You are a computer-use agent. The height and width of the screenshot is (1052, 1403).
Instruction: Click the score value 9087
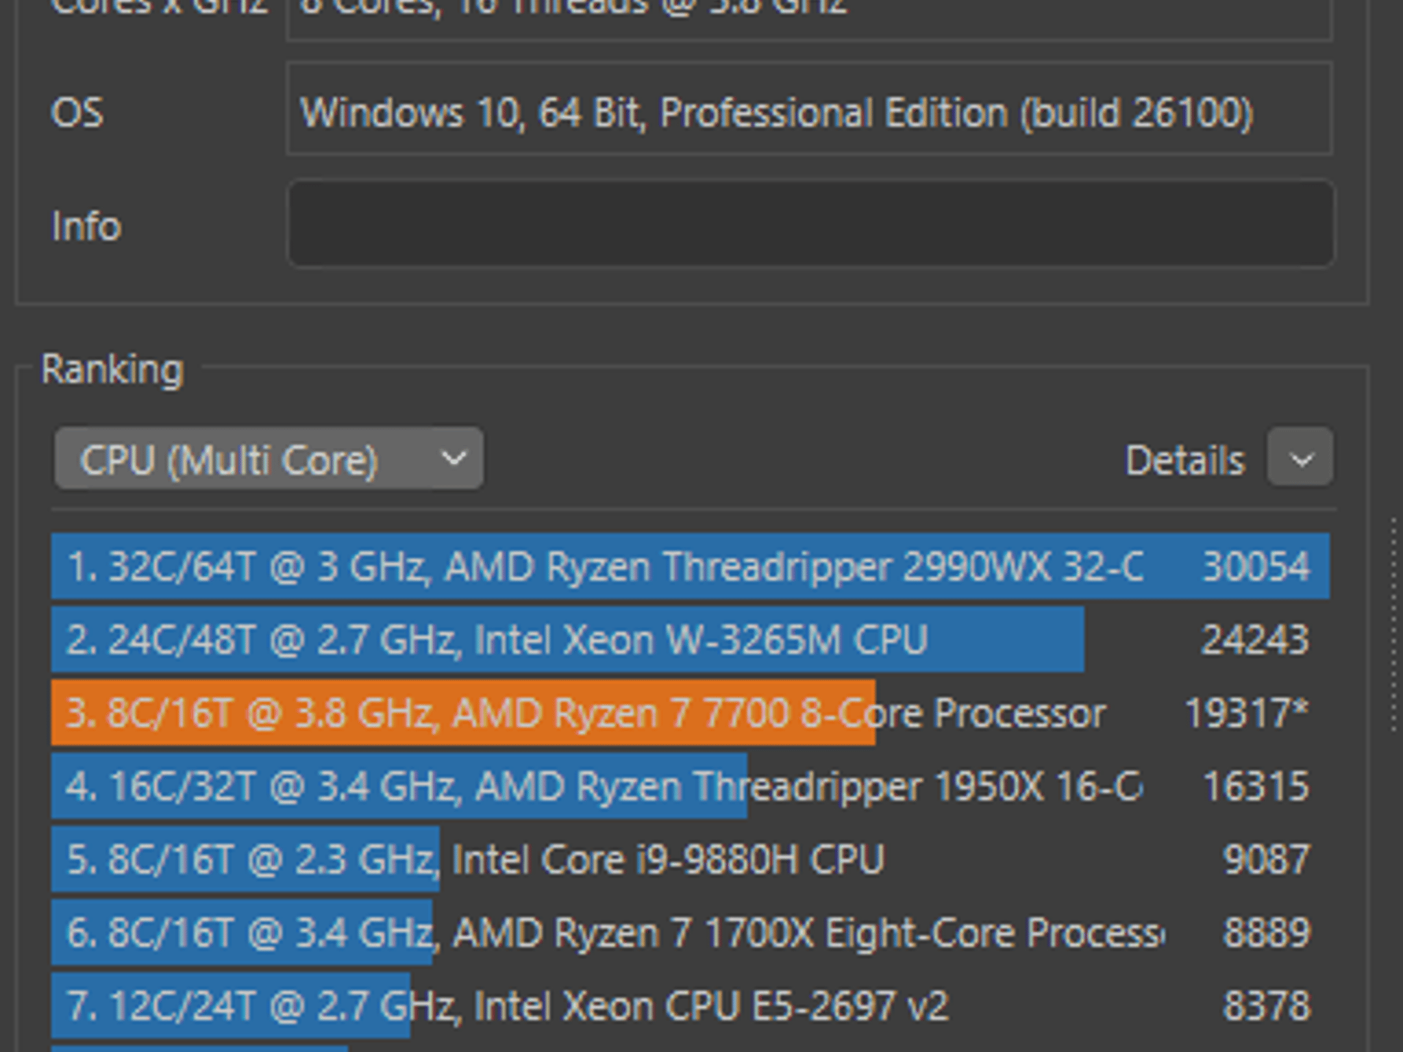pyautogui.click(x=1267, y=860)
